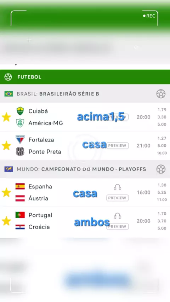
Task: Click the Ponte Preta team crest
Action: tap(20, 152)
